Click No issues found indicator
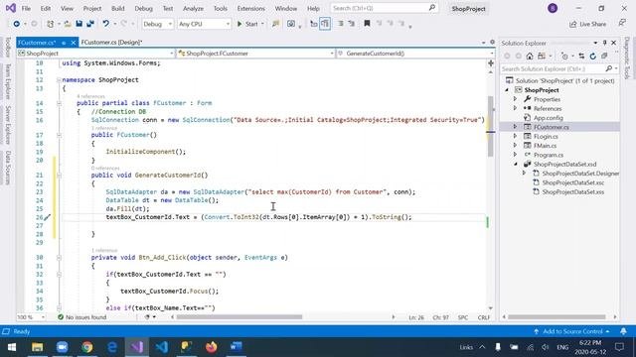The image size is (636, 357). pos(82,317)
